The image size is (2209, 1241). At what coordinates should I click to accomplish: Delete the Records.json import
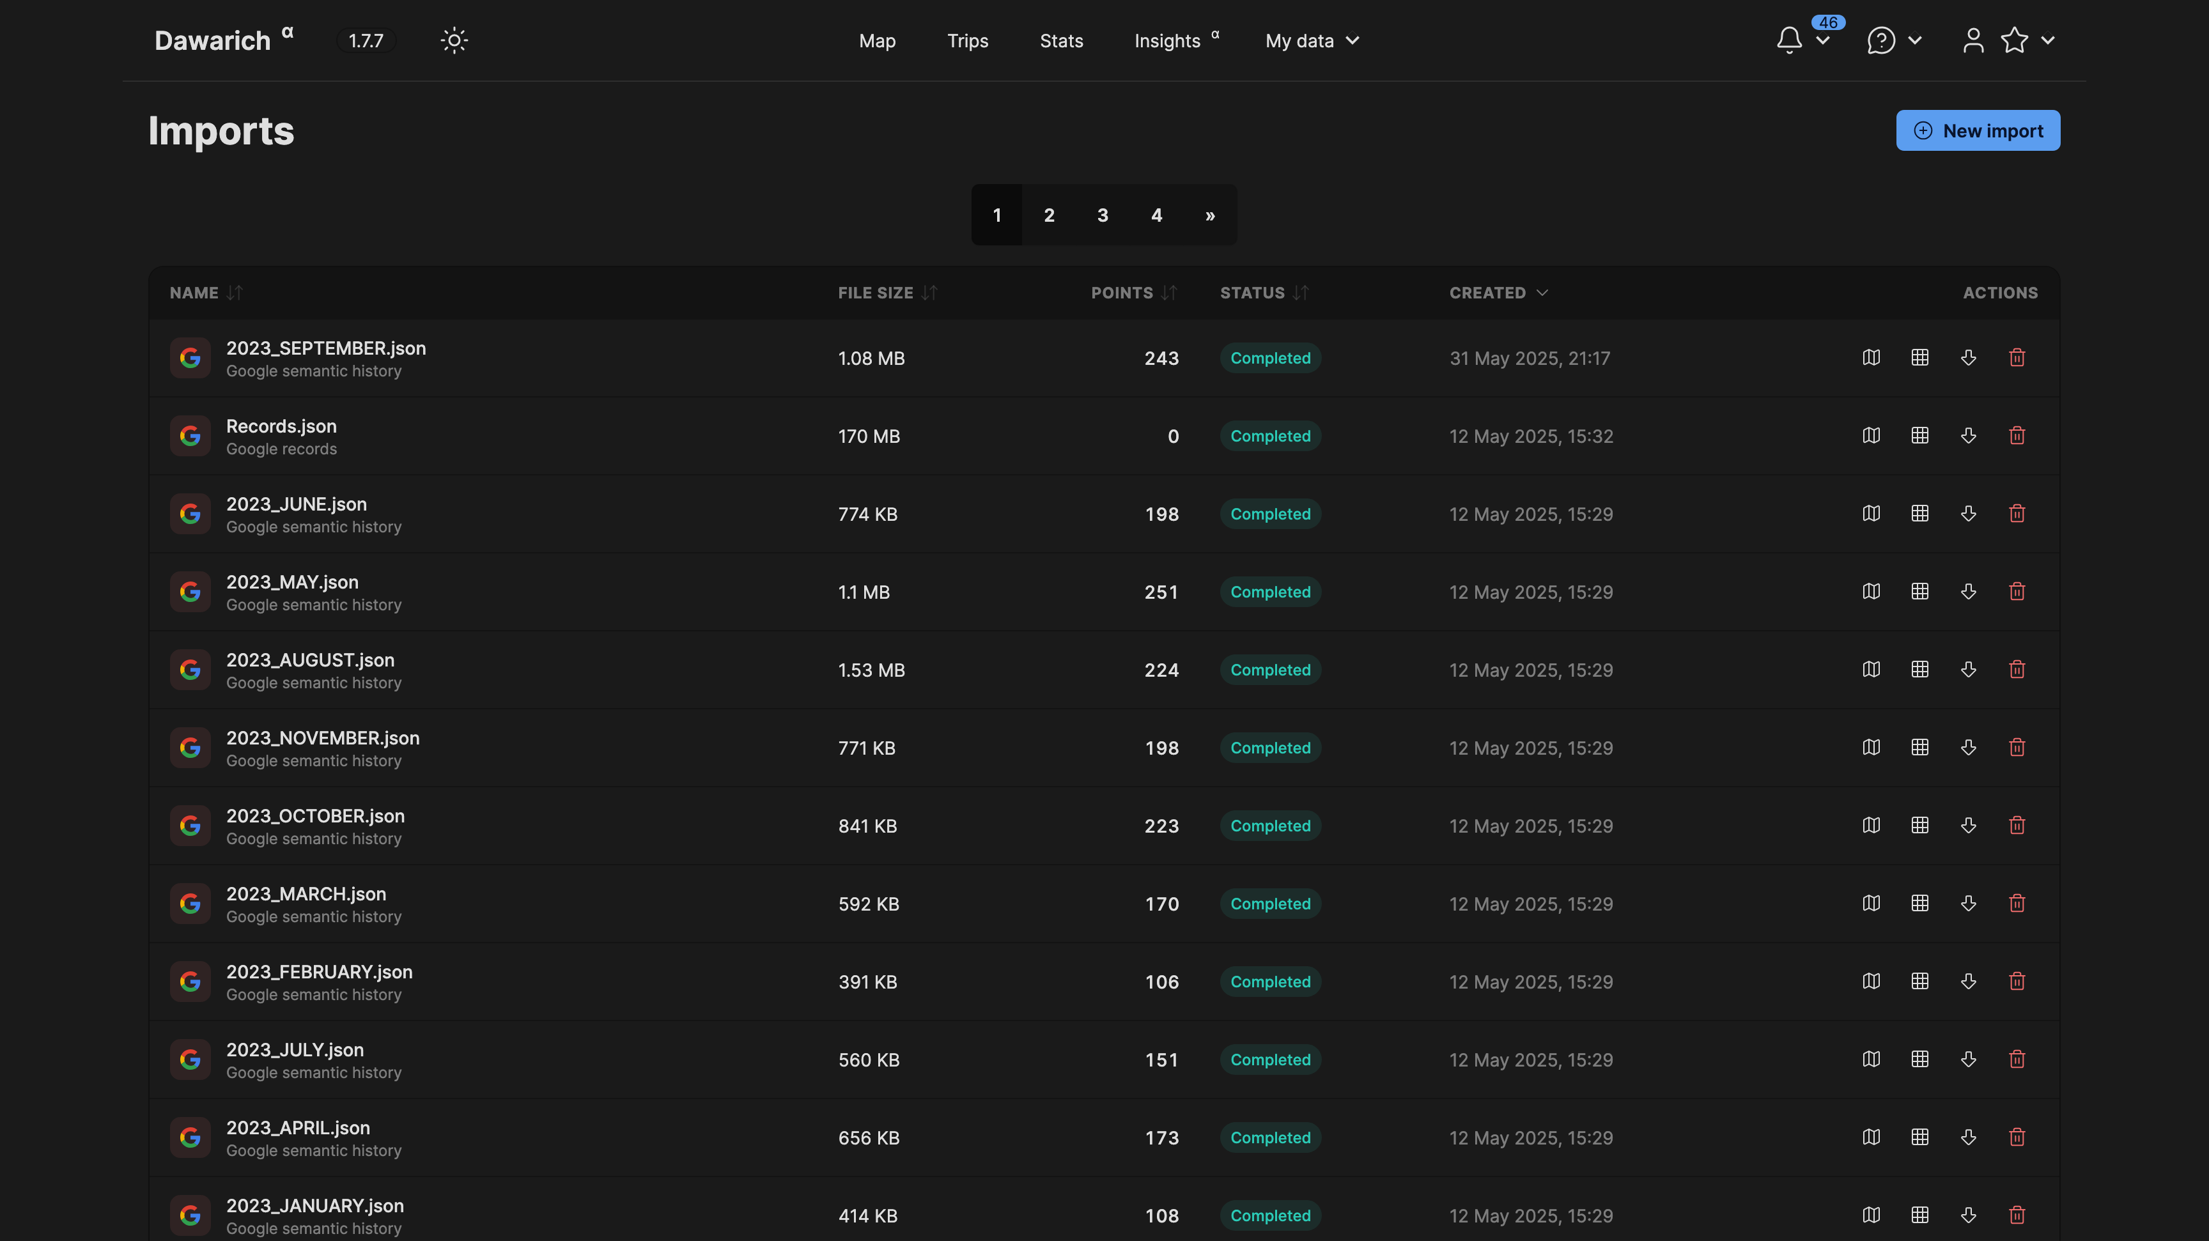point(2017,435)
